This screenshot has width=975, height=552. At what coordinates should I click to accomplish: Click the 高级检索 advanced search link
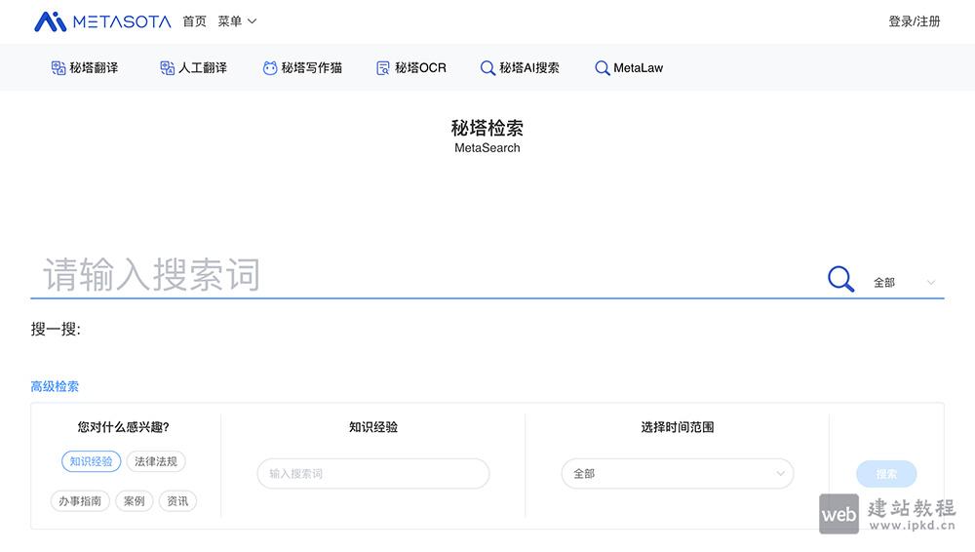[55, 386]
